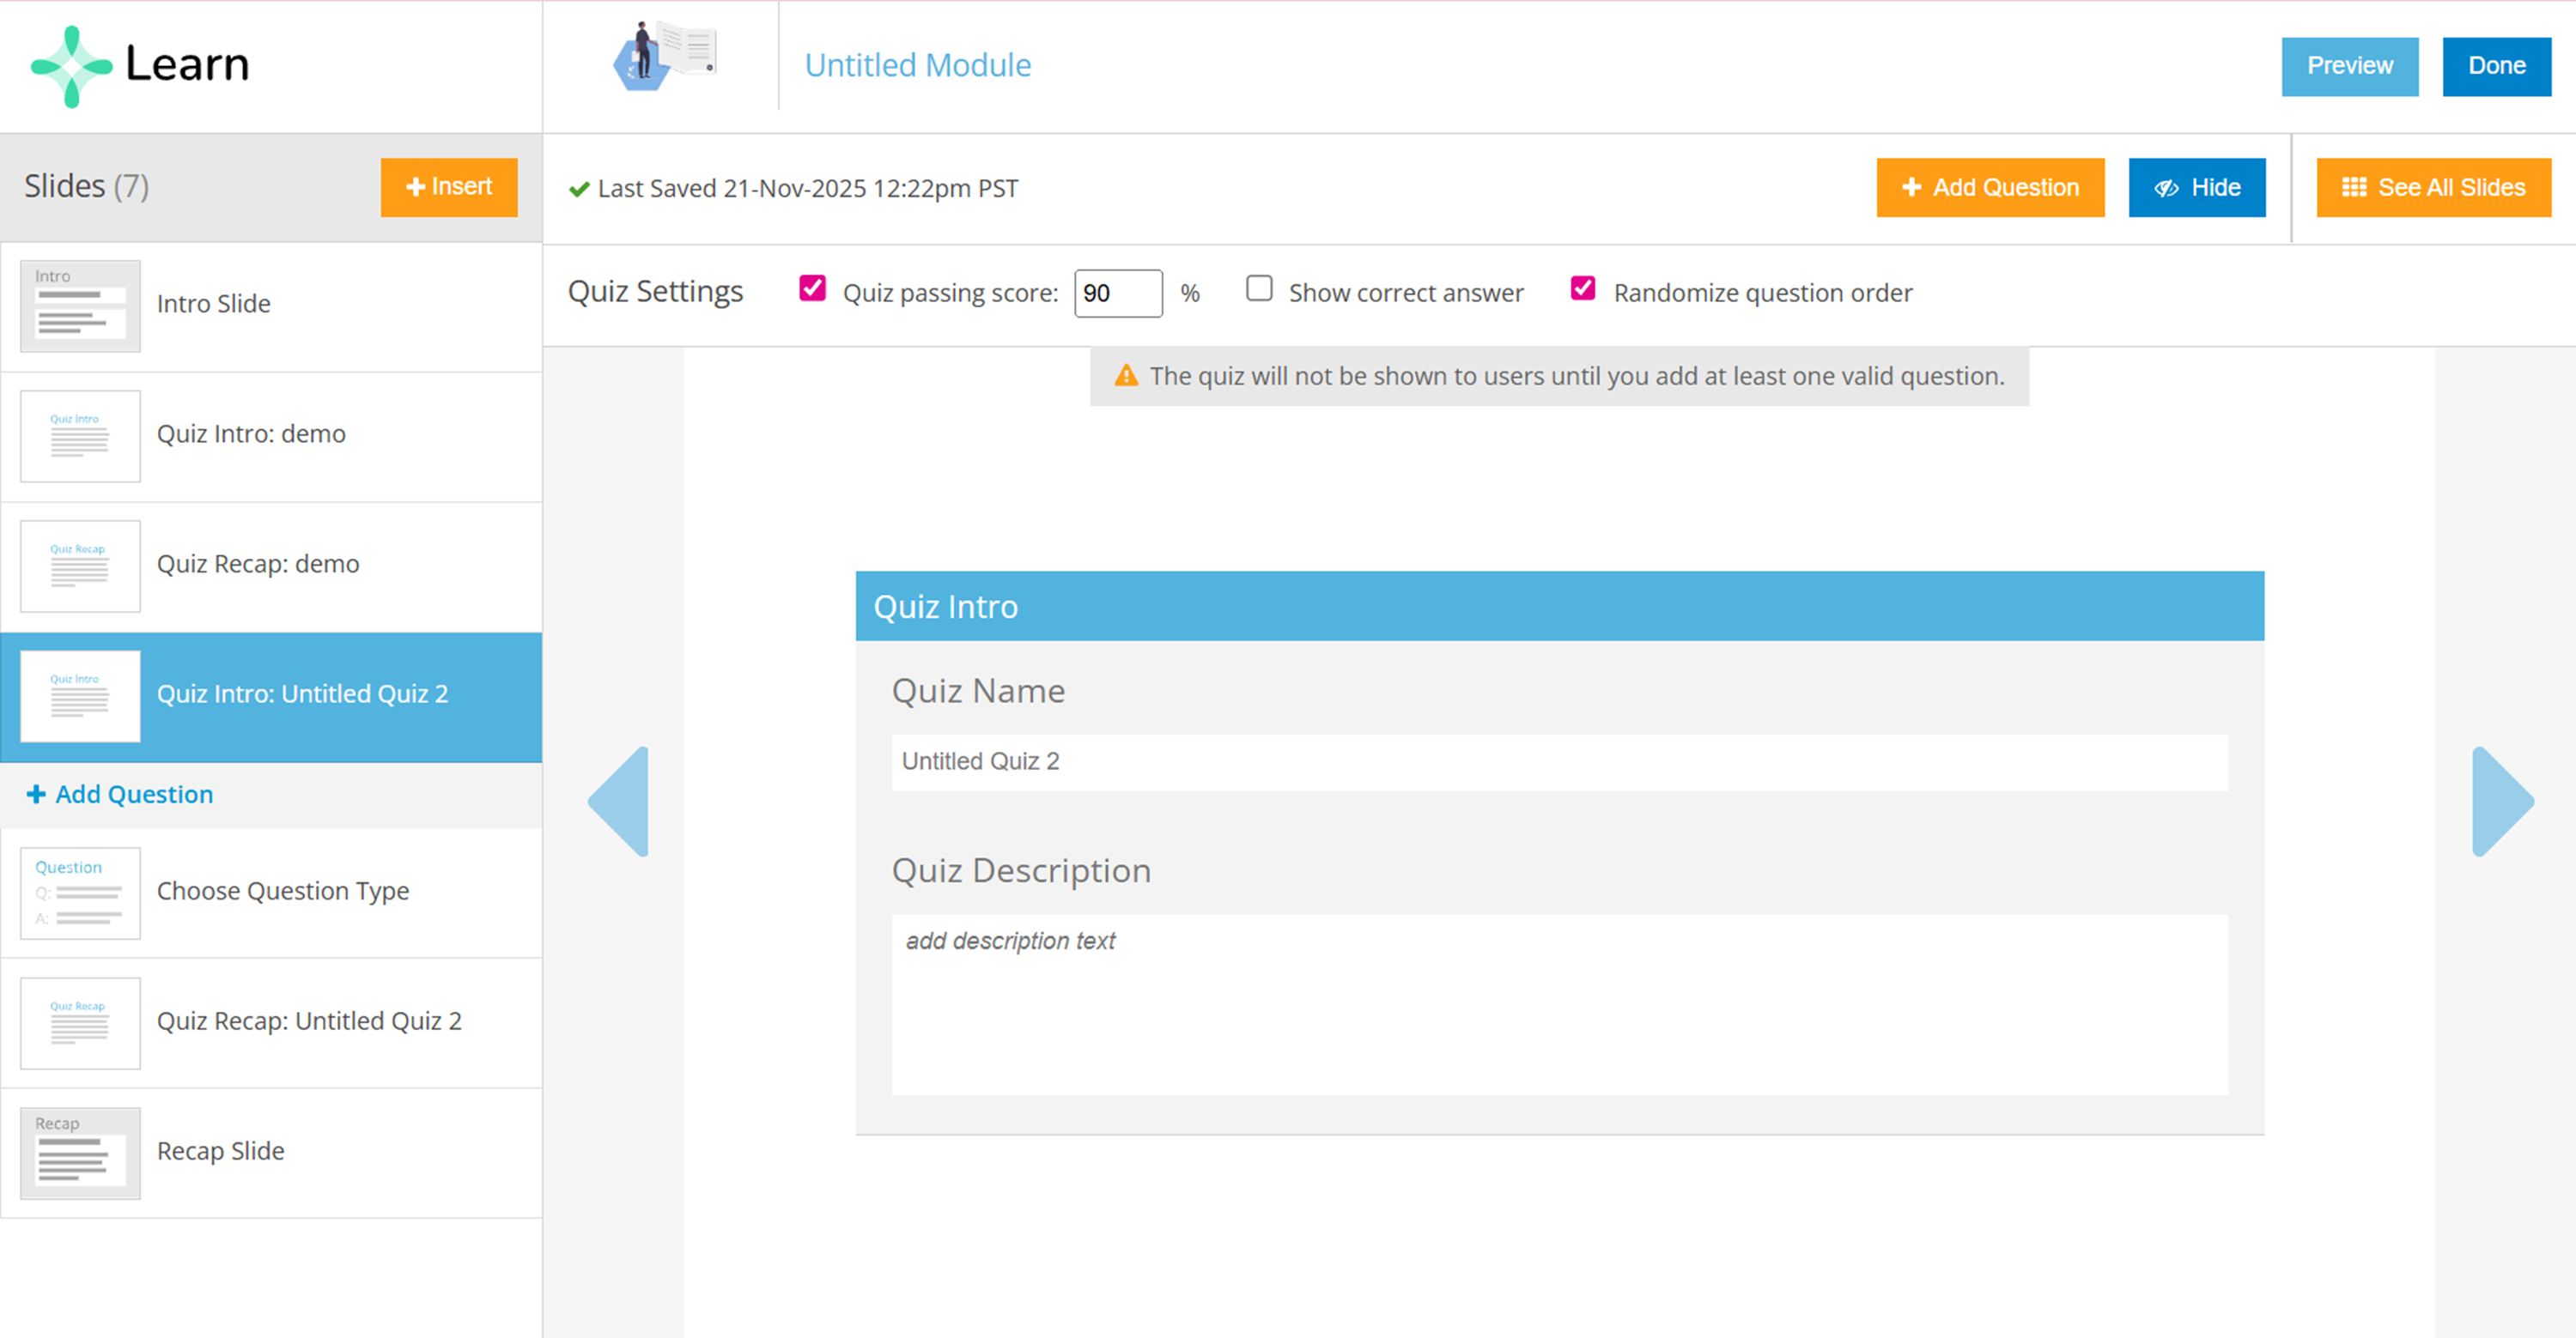Click the Hide button with eye icon
Screen dimensions: 2576x1338
pyautogui.click(x=2196, y=188)
